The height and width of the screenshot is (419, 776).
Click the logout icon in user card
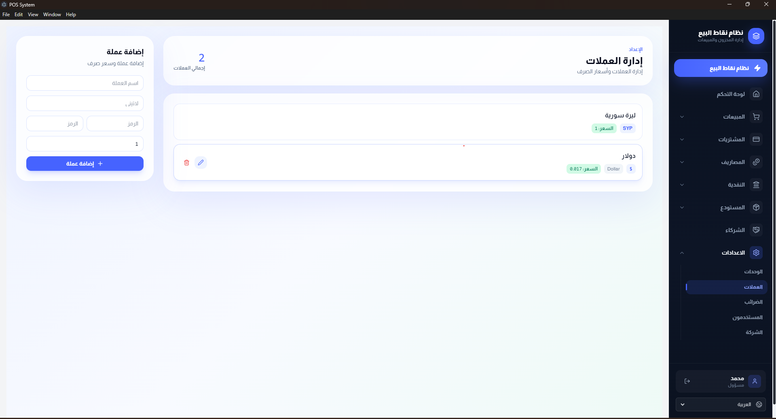click(687, 381)
